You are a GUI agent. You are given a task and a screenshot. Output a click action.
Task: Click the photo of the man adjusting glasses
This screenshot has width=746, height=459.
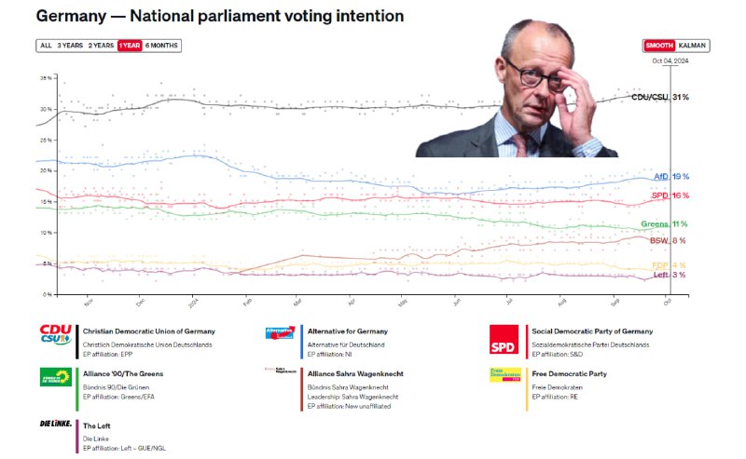[x=517, y=88]
